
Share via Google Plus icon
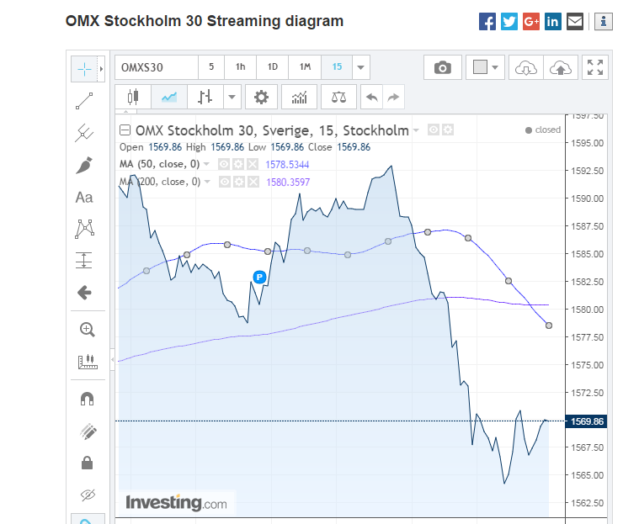point(531,21)
